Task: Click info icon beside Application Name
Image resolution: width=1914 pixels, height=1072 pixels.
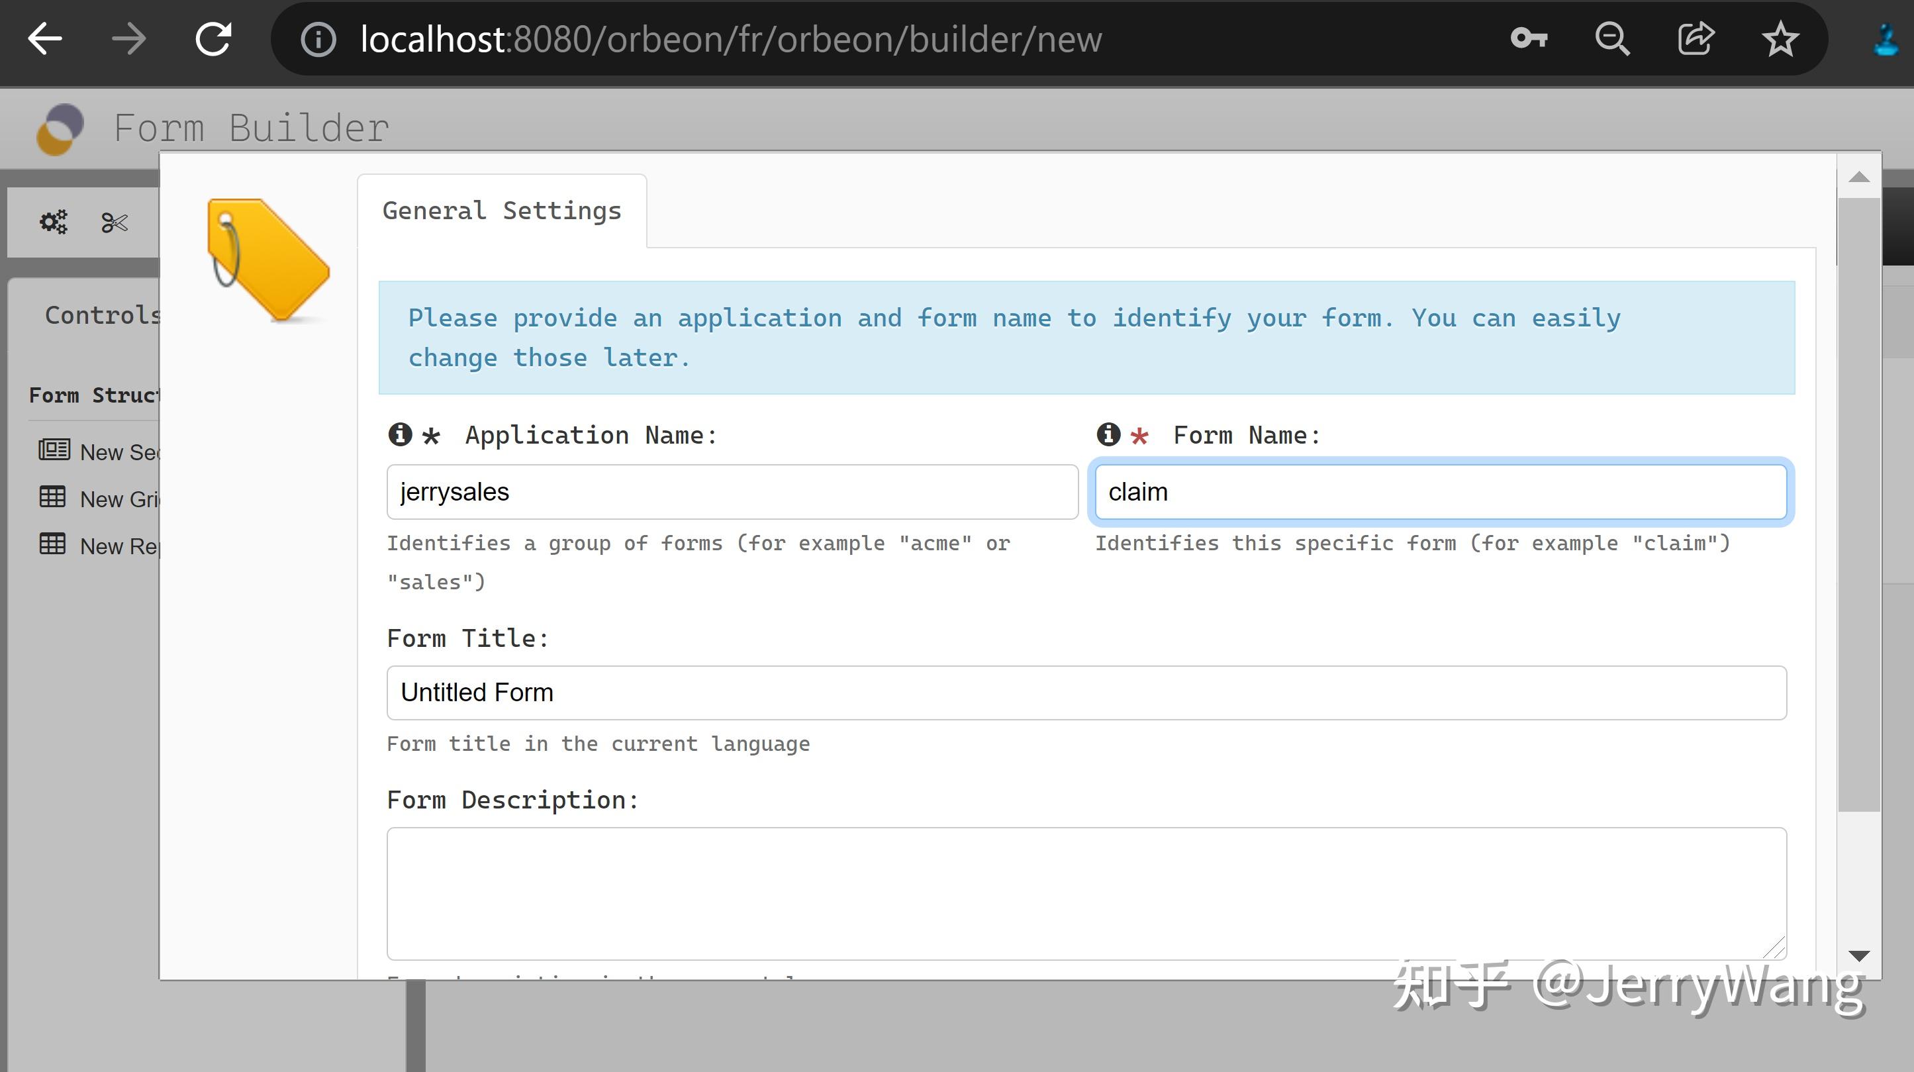Action: click(x=400, y=434)
